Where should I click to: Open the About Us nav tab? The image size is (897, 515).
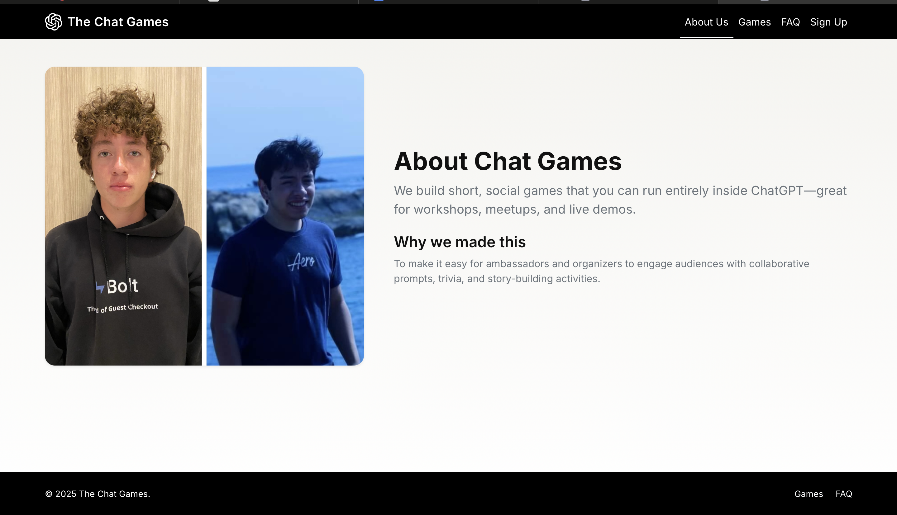pyautogui.click(x=706, y=22)
